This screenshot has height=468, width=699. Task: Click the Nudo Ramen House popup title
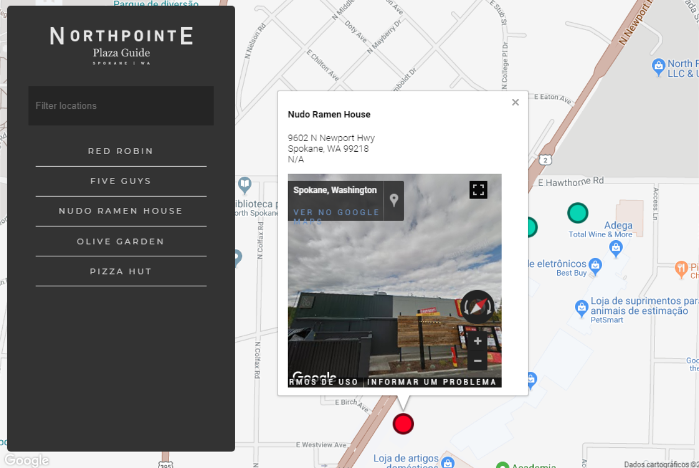tap(329, 114)
